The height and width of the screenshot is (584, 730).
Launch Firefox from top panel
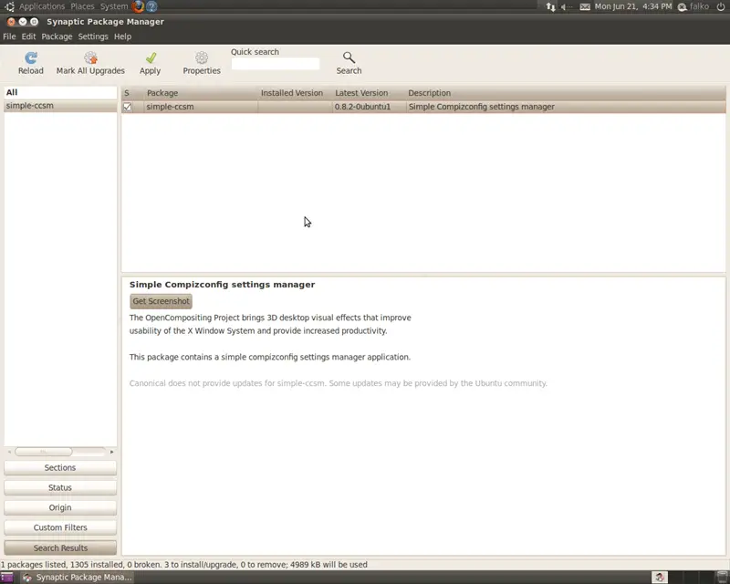tap(138, 6)
